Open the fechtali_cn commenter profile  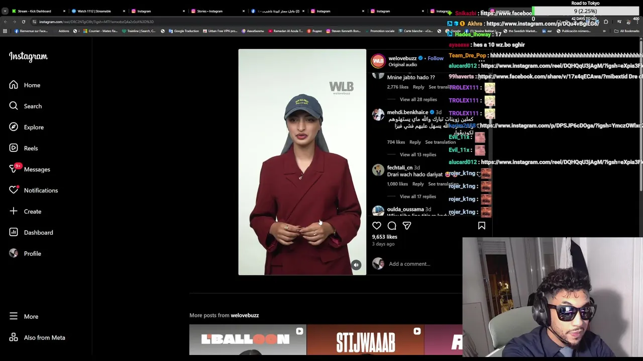pos(399,167)
